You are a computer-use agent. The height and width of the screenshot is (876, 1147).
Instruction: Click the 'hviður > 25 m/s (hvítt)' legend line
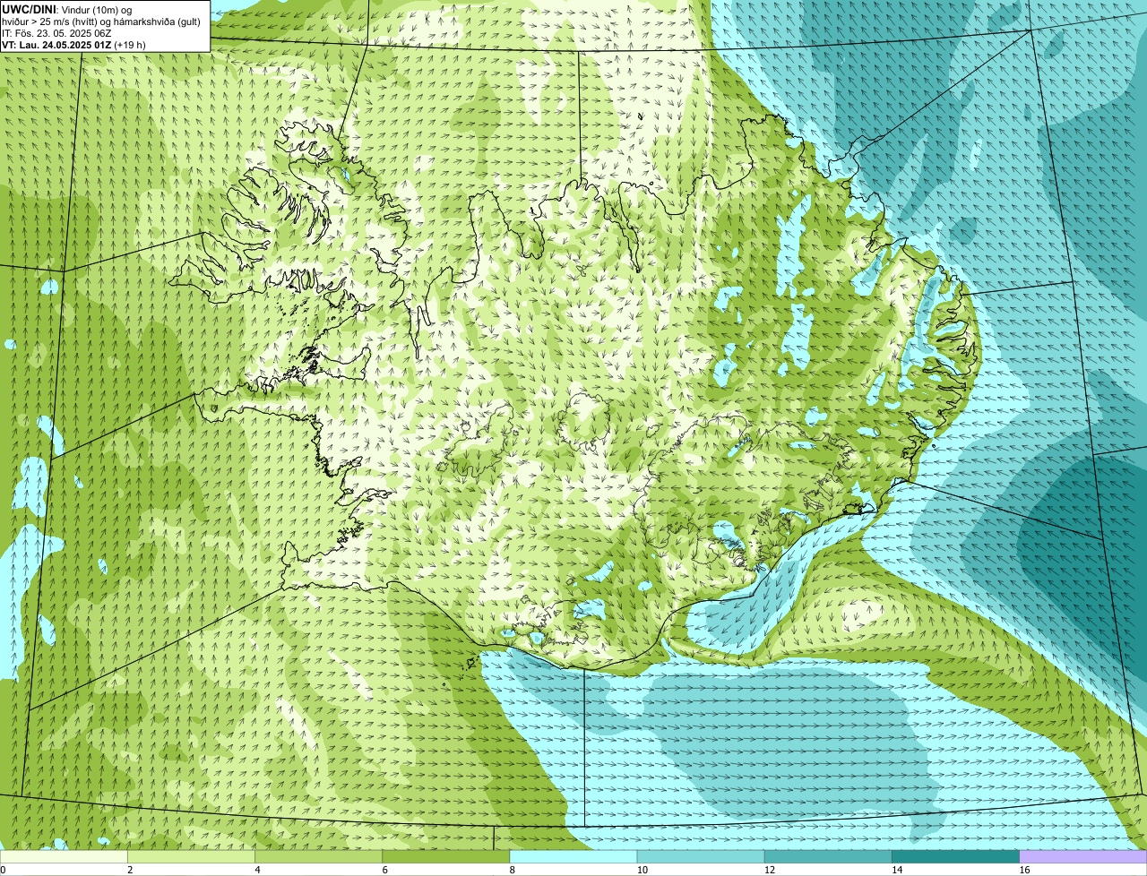coord(101,21)
